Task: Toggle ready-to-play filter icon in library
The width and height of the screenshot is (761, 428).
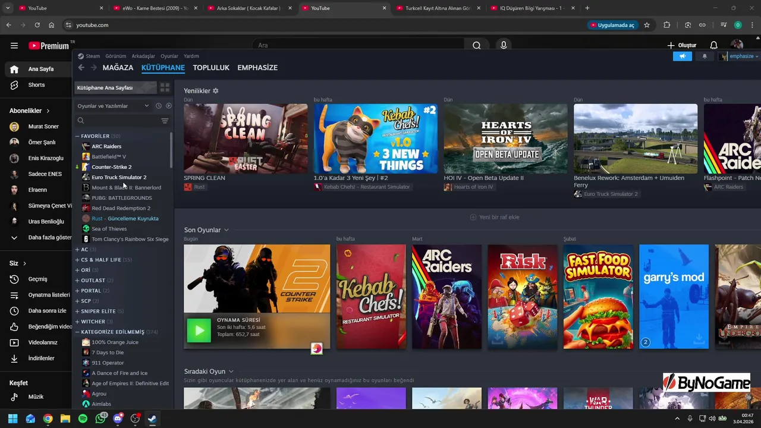Action: click(168, 106)
